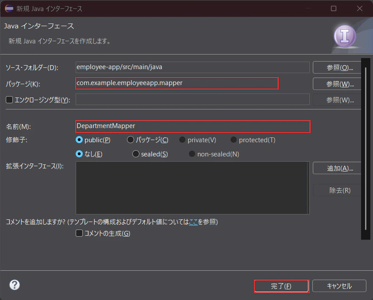Click the dialog's vertical scrollbar
Viewport: 373px width, 300px height.
click(x=365, y=149)
